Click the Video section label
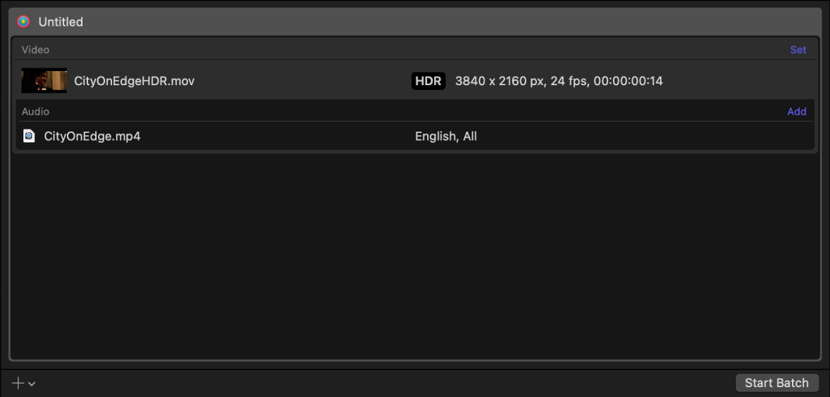 35,50
